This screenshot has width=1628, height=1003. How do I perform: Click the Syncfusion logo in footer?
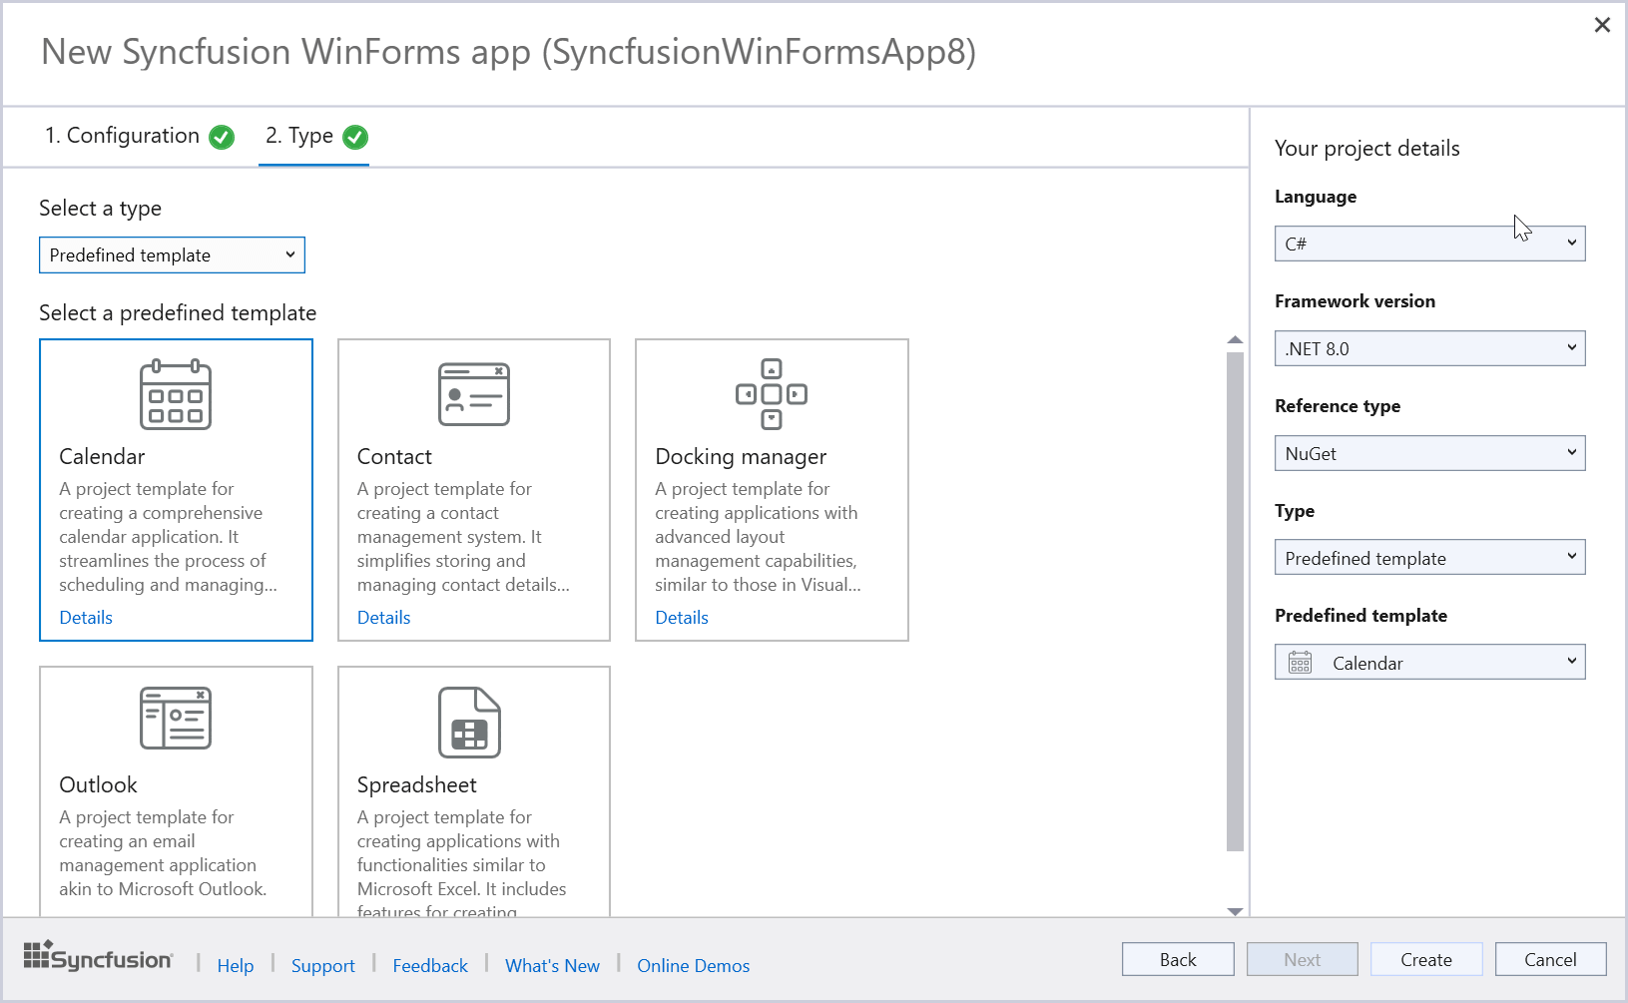pyautogui.click(x=98, y=957)
